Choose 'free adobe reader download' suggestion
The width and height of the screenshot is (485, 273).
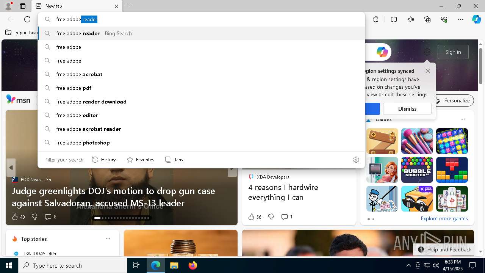(x=201, y=102)
